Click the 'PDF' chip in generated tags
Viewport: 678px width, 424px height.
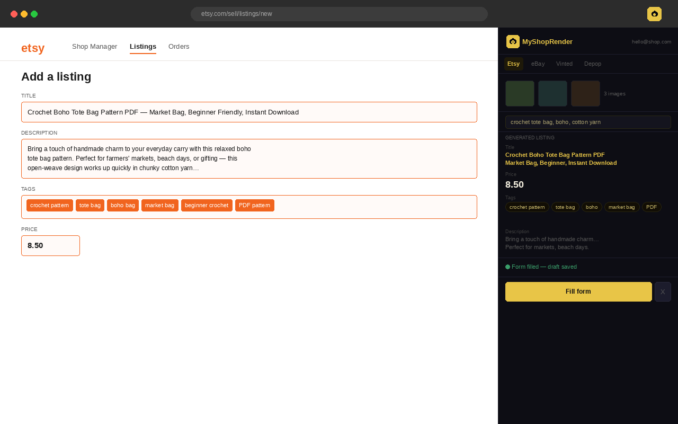pyautogui.click(x=652, y=207)
